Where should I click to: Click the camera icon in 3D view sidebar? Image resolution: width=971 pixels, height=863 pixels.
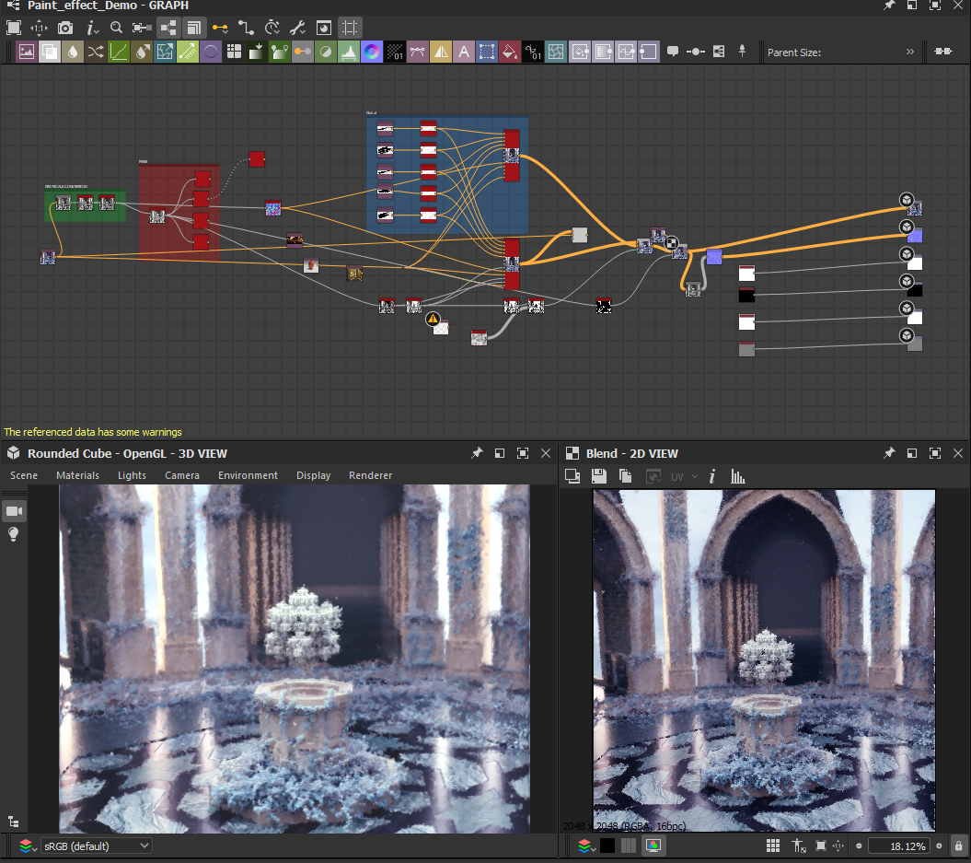point(14,511)
